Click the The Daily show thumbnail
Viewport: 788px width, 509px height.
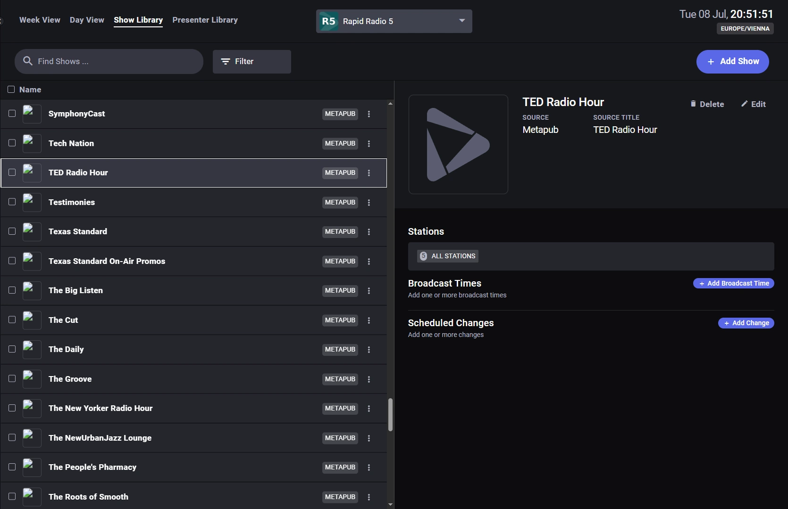point(32,350)
